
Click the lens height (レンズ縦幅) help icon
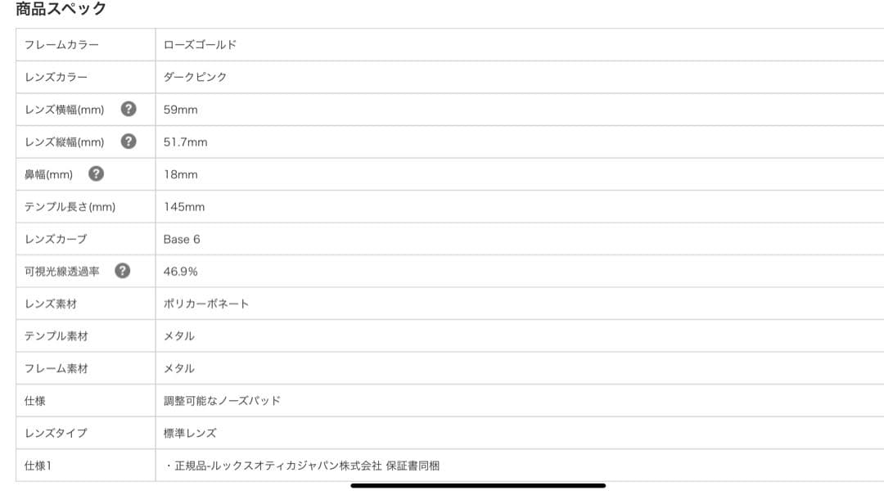click(129, 142)
